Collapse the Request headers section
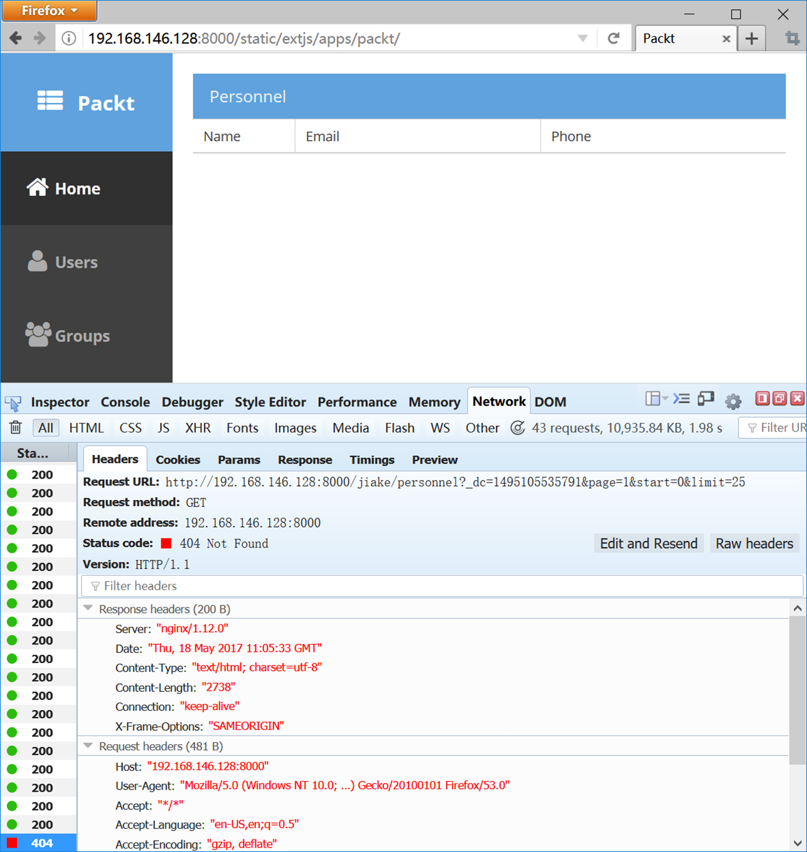807x852 pixels. click(x=88, y=746)
